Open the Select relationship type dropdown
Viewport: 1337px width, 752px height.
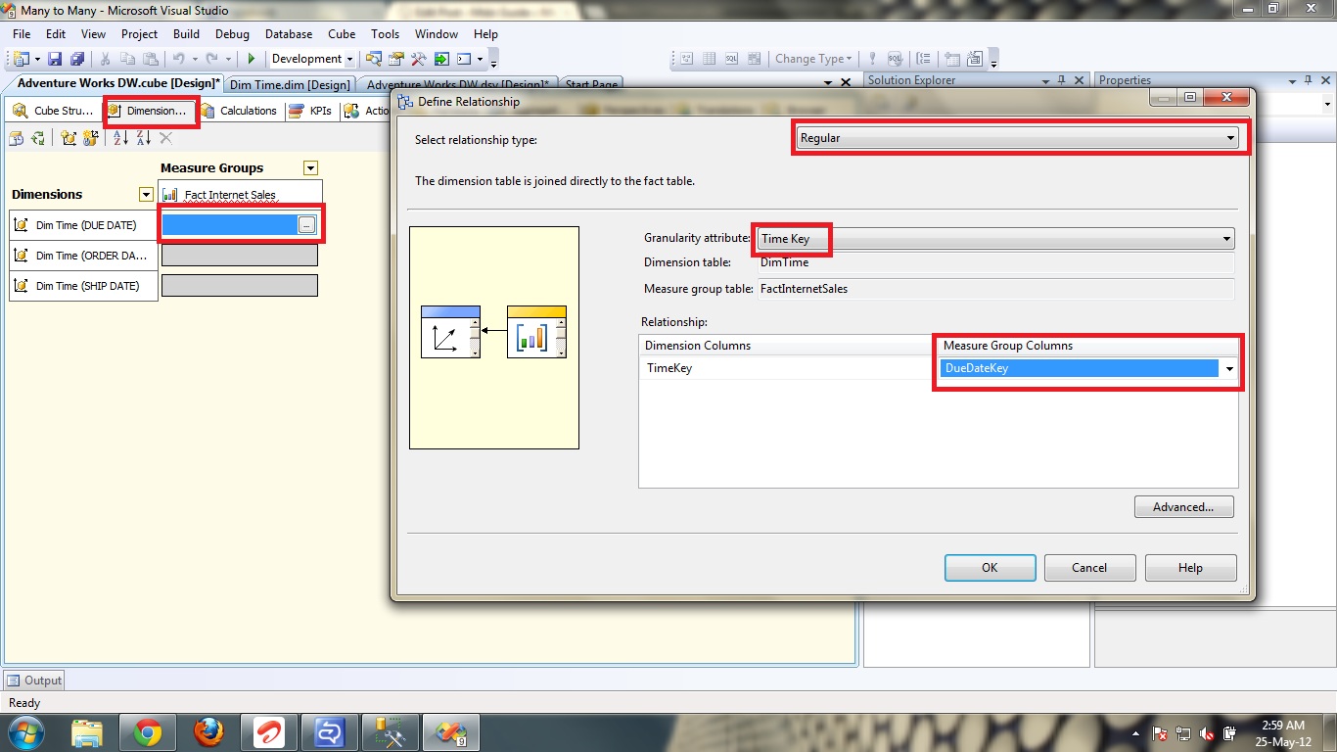pyautogui.click(x=1230, y=138)
